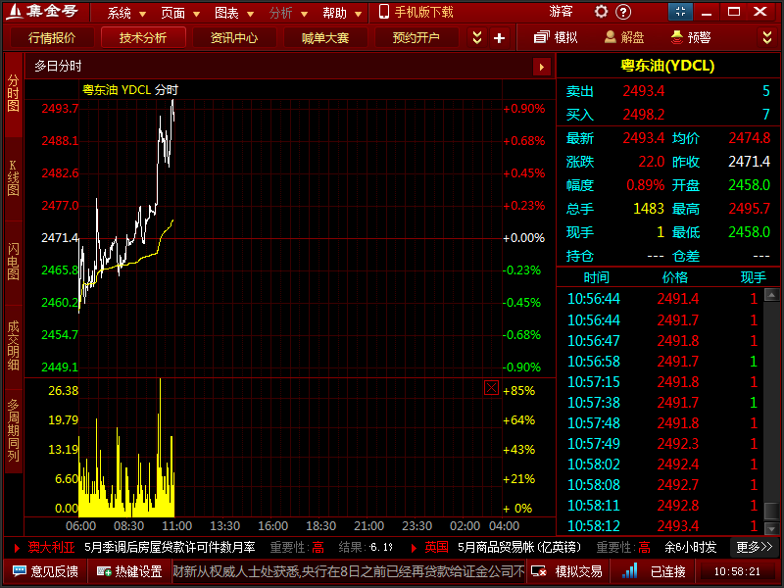The height and width of the screenshot is (588, 784).
Task: Open 意见反馈 feedback button
Action: 46,571
